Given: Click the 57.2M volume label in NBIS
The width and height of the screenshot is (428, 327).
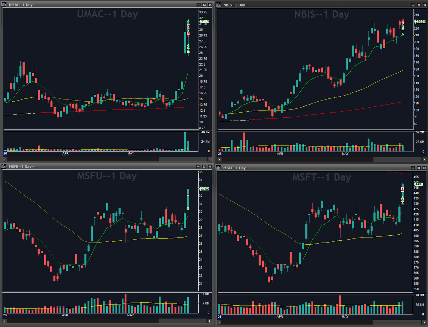Looking at the screenshot, I should (x=419, y=132).
